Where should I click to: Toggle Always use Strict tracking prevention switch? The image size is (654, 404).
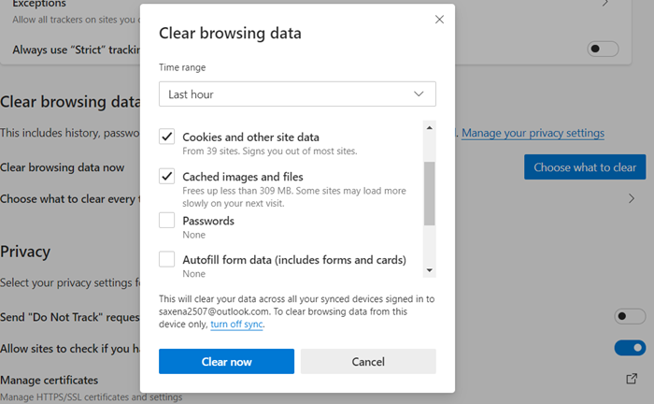[604, 49]
